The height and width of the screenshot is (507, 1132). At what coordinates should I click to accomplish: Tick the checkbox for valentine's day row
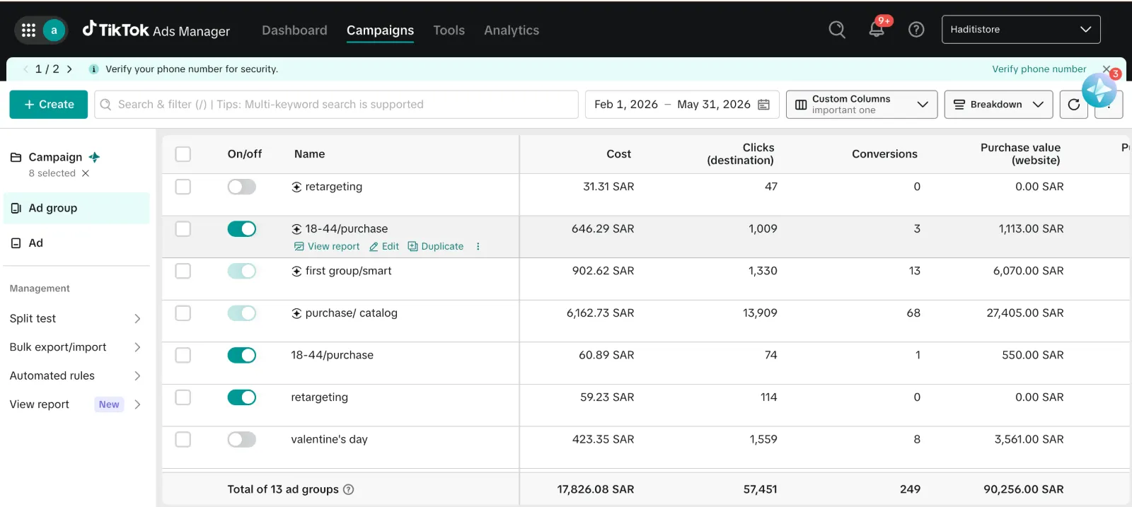coord(183,439)
